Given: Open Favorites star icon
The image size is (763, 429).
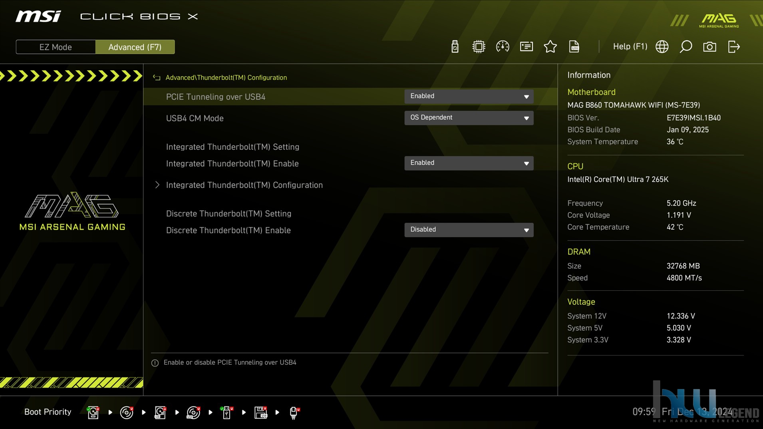Looking at the screenshot, I should point(550,47).
